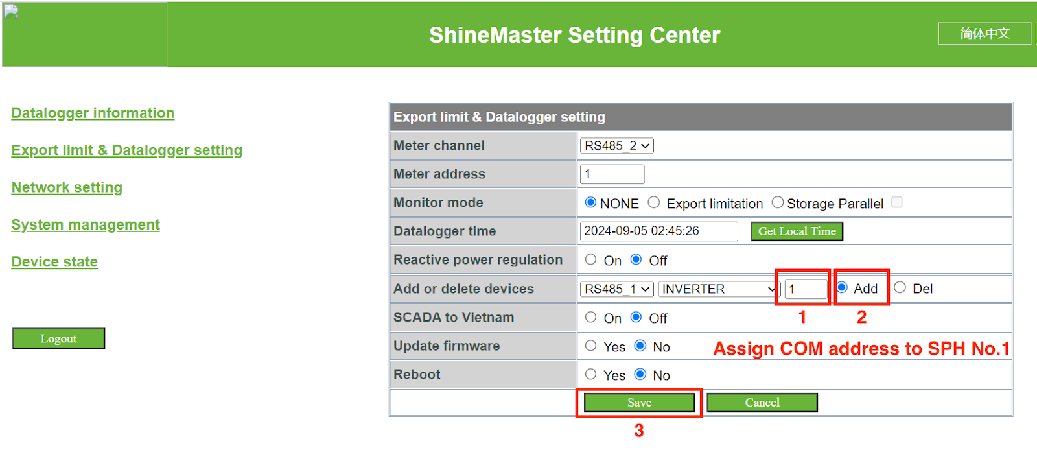1037x461 pixels.
Task: Select Storage Parallel monitor mode
Action: click(x=778, y=203)
